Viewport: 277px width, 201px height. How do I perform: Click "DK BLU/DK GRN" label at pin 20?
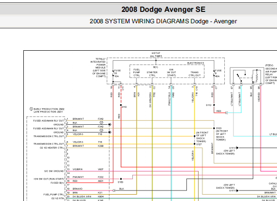[82, 196]
